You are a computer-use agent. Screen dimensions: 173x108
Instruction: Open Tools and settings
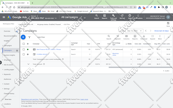(x=113, y=18)
